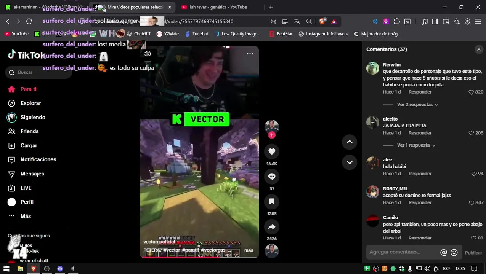Like Nerwiim's comment heart showing 820
This screenshot has width=486, height=274.
pos(471,92)
